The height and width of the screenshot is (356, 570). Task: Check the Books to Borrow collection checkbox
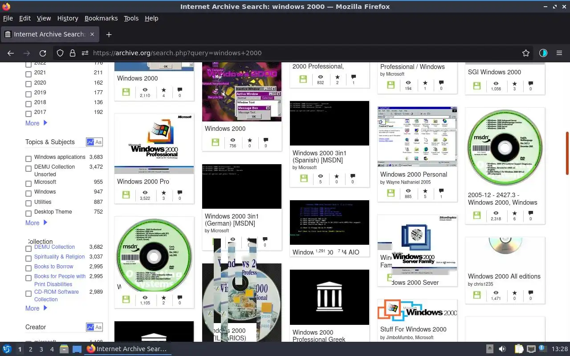coord(28,268)
